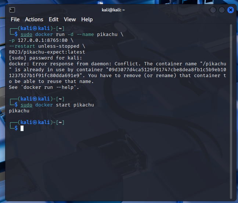Click the "See 'docker run --help'" line
Viewport: 238px width, 203px height.
tap(44, 87)
